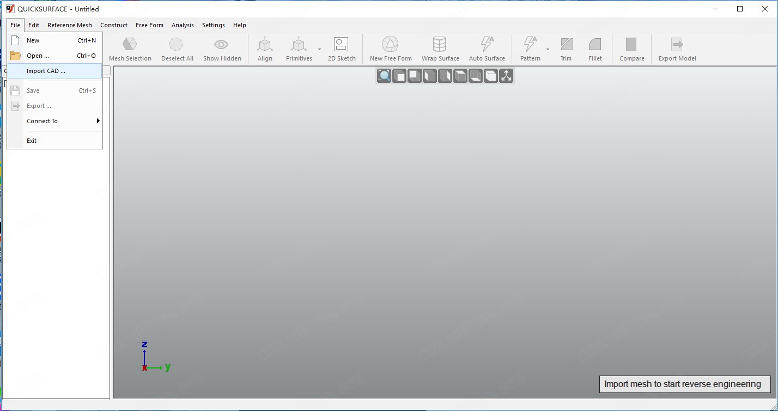Select Import CAD ... menu entry
Viewport: 778px width, 411px height.
[54, 71]
